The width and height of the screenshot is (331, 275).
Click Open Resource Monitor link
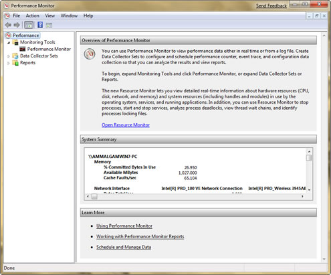126,125
